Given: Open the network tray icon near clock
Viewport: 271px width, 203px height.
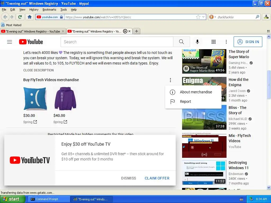Looking at the screenshot, I should tap(251, 199).
